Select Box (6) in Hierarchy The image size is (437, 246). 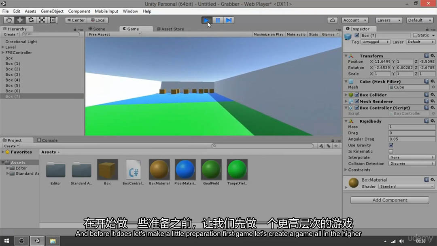click(x=13, y=91)
